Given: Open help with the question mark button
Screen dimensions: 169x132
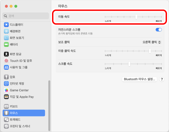Looking at the screenshot, I should 162,79.
